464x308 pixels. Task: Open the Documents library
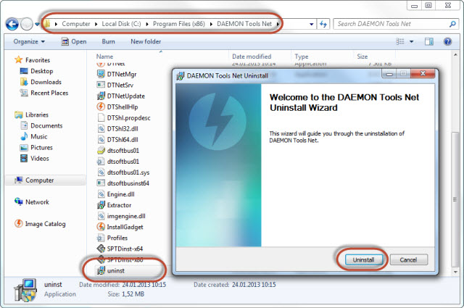click(x=41, y=125)
